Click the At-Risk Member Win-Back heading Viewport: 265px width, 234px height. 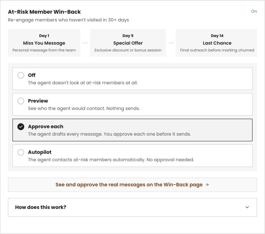pyautogui.click(x=44, y=12)
